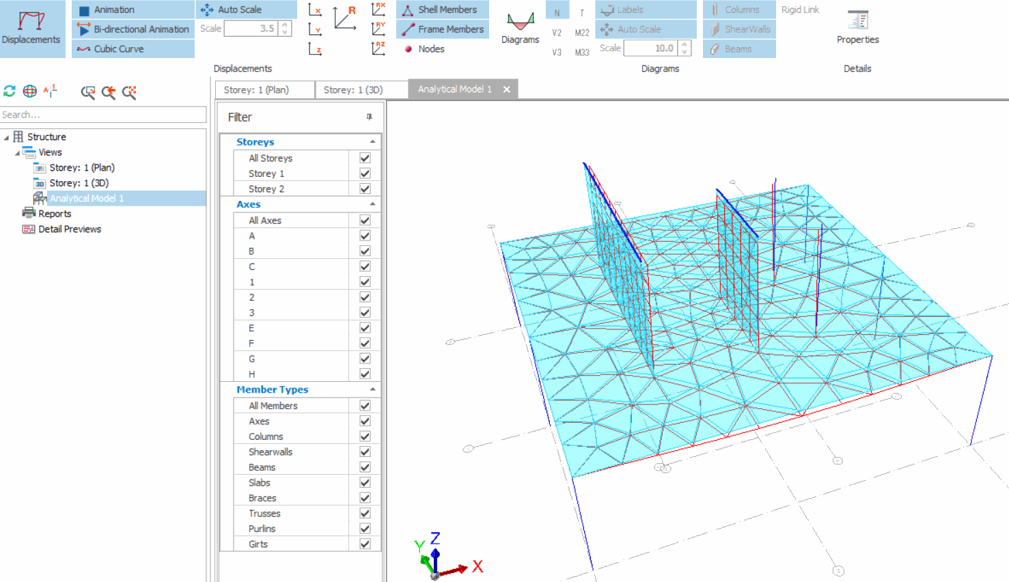Disable the All Axes checkbox
The height and width of the screenshot is (582, 1009).
tap(365, 221)
